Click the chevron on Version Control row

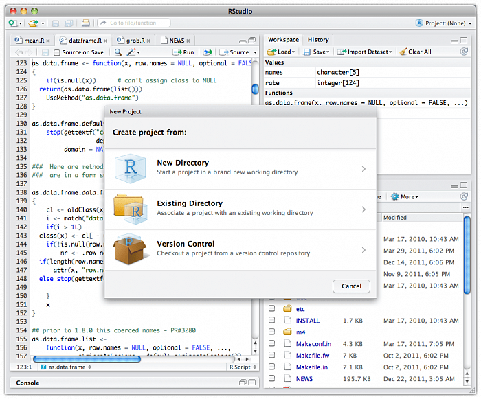pos(363,250)
